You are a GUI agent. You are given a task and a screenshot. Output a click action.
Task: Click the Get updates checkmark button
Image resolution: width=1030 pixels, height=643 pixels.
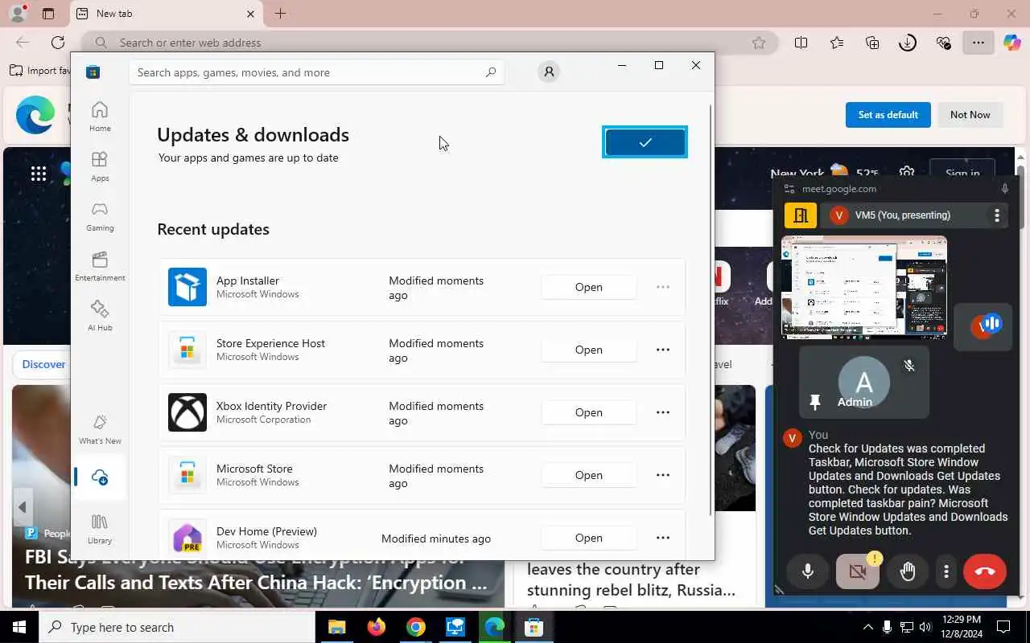tap(645, 142)
